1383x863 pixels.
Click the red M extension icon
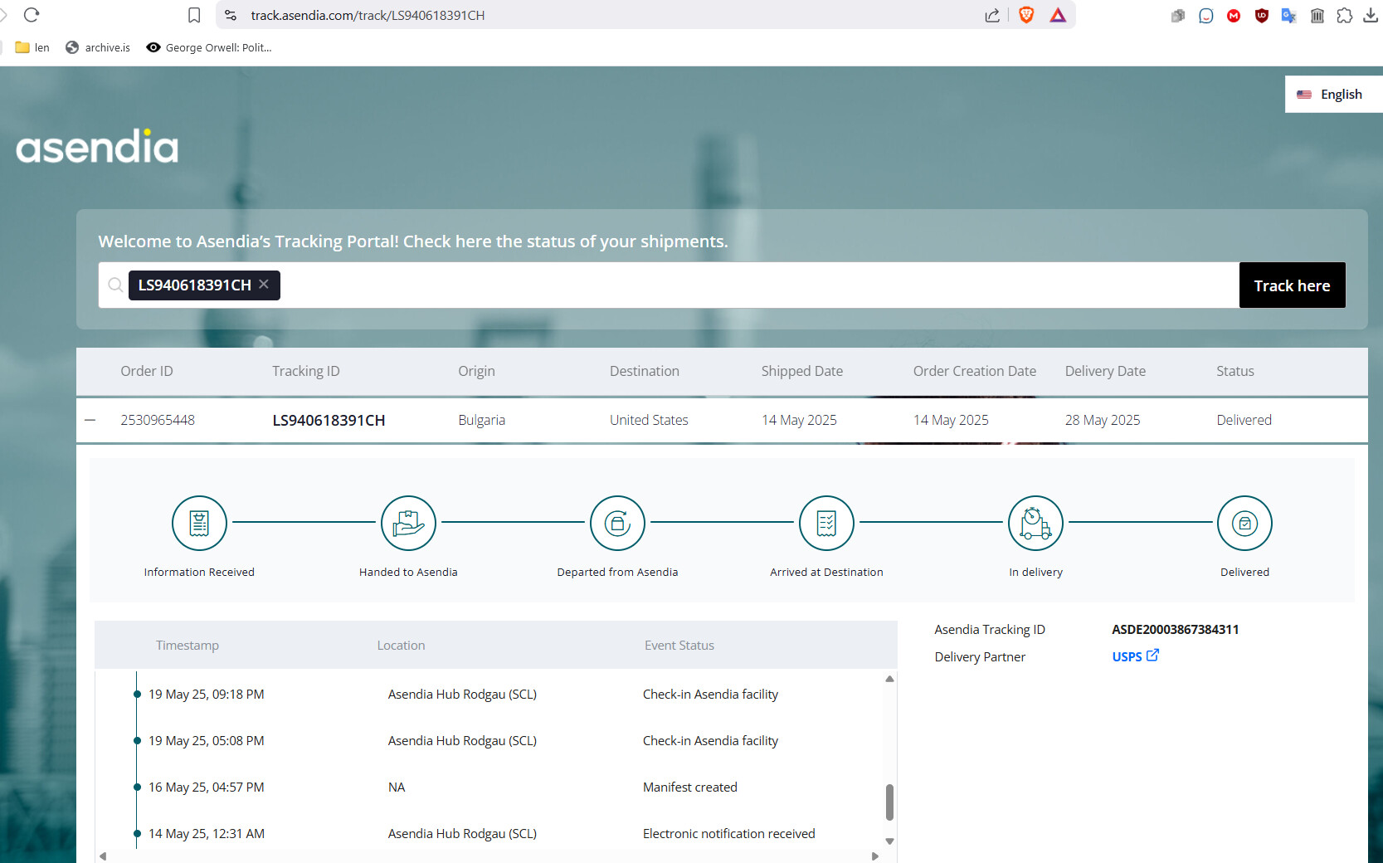1234,15
